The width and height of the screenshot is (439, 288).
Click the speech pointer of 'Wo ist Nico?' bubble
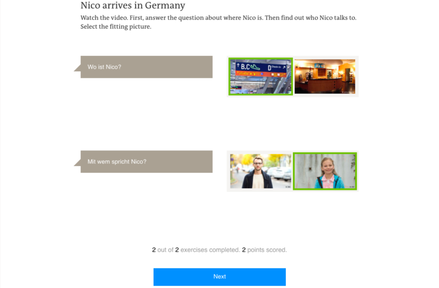(x=77, y=67)
